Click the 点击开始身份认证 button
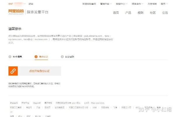The width and height of the screenshot is (176, 117). coord(35,71)
